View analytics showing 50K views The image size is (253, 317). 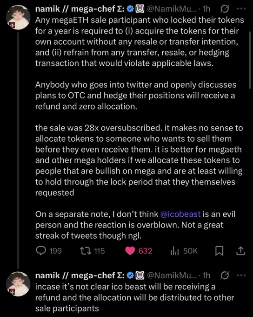pos(175,251)
